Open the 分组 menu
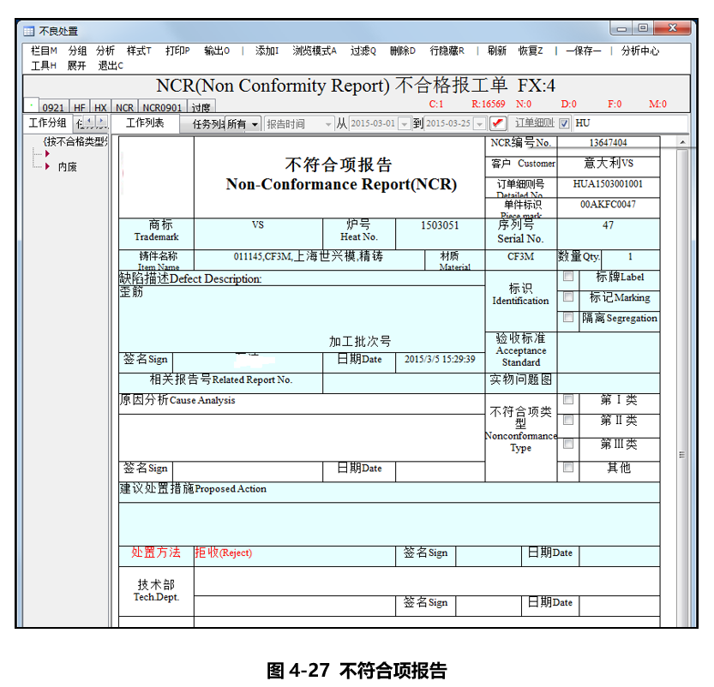This screenshot has width=714, height=687. [77, 51]
